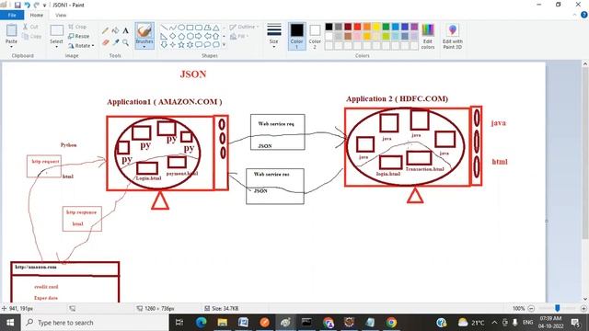The width and height of the screenshot is (589, 331).
Task: Click the Crop command
Action: click(x=77, y=27)
